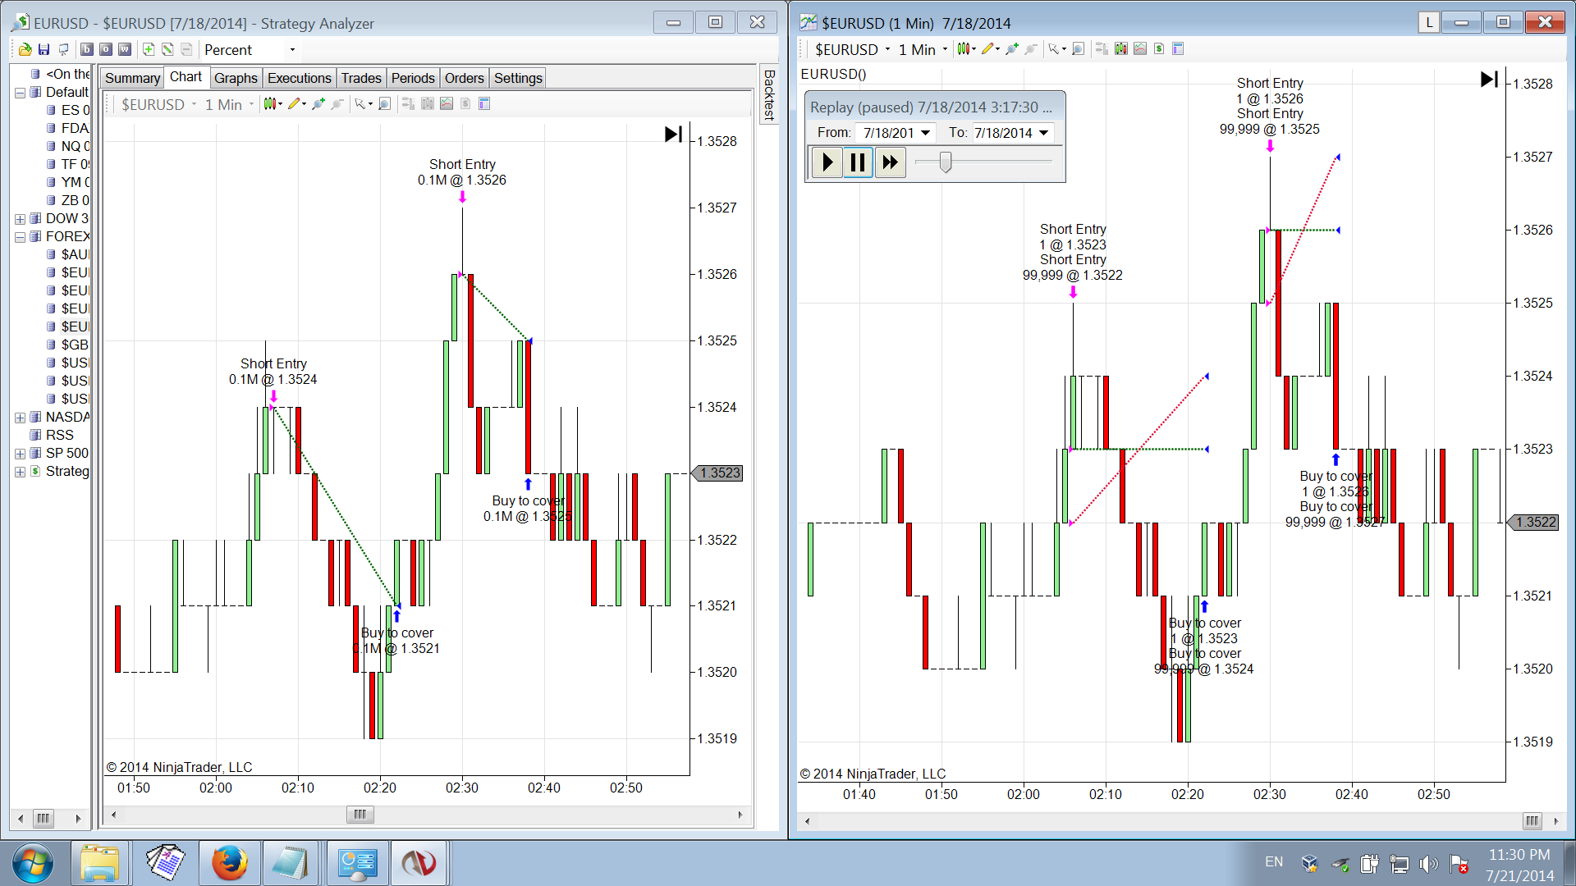Switch to the Executions tab
The height and width of the screenshot is (886, 1576).
299,78
